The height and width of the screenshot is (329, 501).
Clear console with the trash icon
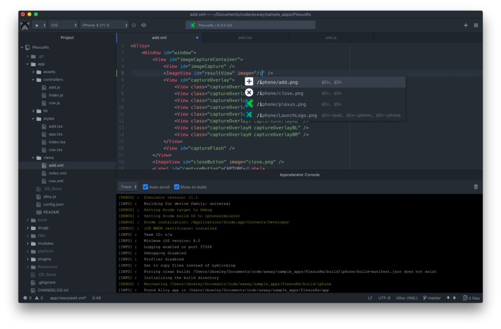point(476,187)
